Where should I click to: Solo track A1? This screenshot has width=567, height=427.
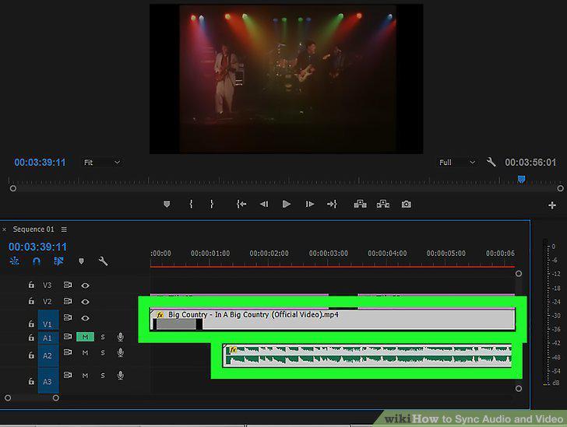[x=103, y=337]
